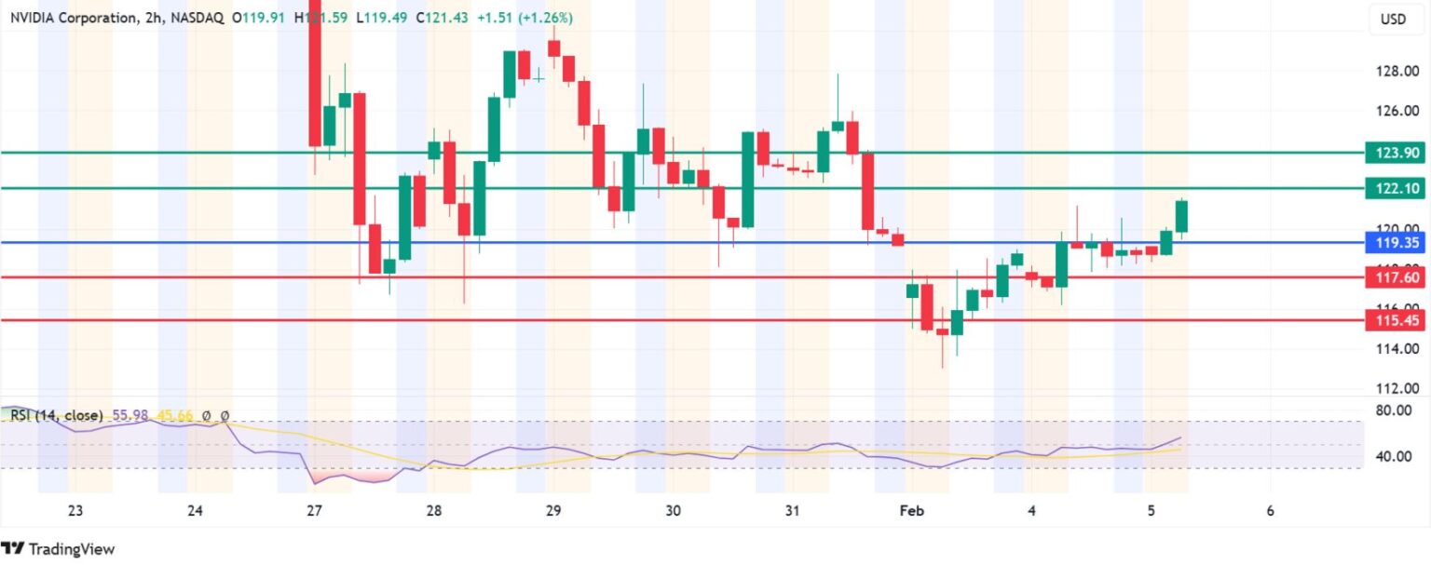
Task: Select the yellow RSI average value 45.66
Action: point(175,416)
